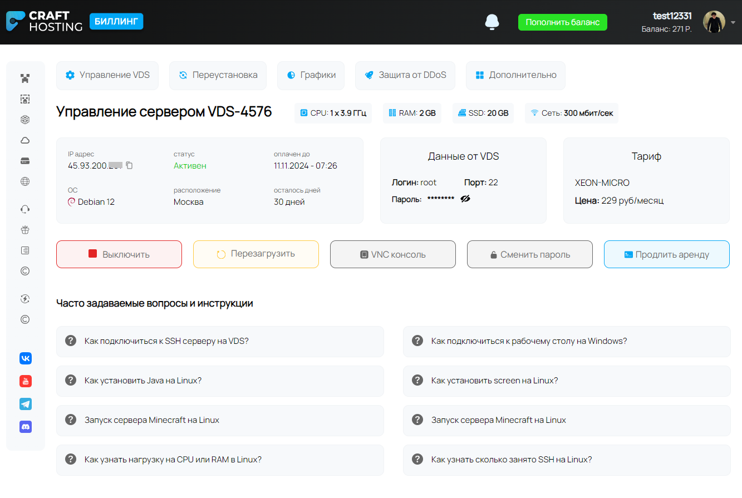
Task: Expand "Как узнать сколько занято SSH на Linux?"
Action: (x=567, y=460)
